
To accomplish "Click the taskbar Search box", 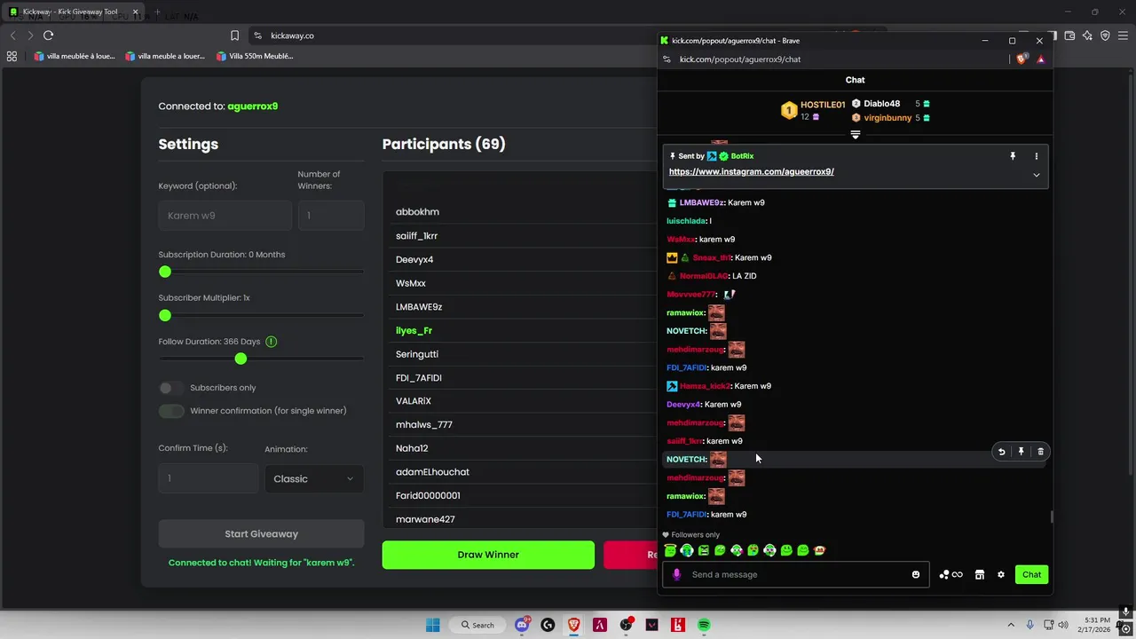I will 477,625.
